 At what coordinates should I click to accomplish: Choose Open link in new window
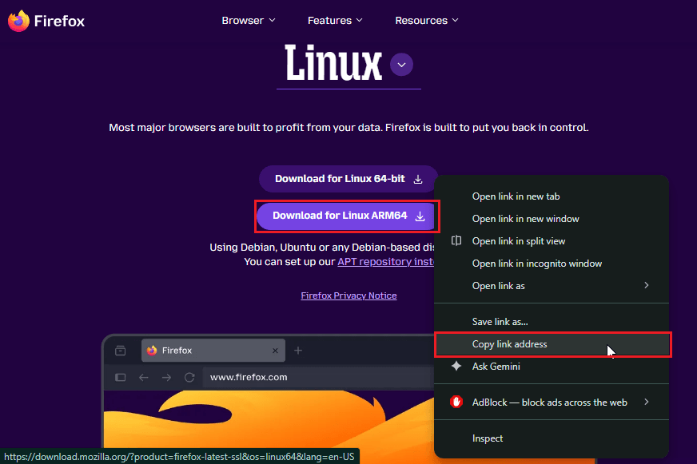pos(552,219)
